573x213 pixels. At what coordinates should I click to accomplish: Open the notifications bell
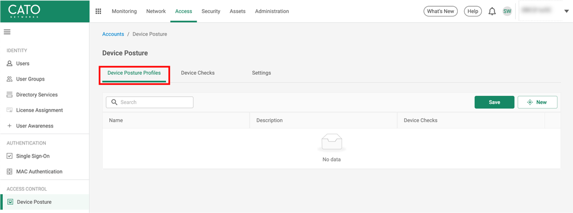[492, 11]
